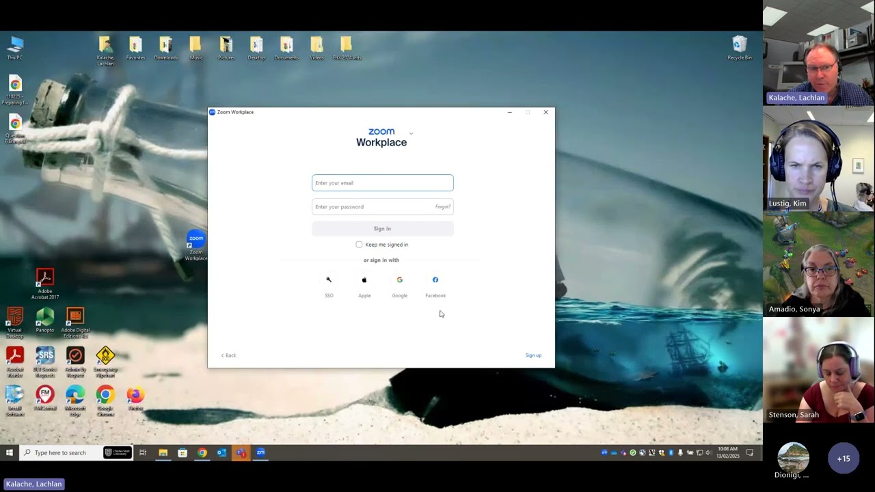Open Microsoft Teams from the taskbar
This screenshot has height=492, width=875.
tap(241, 452)
